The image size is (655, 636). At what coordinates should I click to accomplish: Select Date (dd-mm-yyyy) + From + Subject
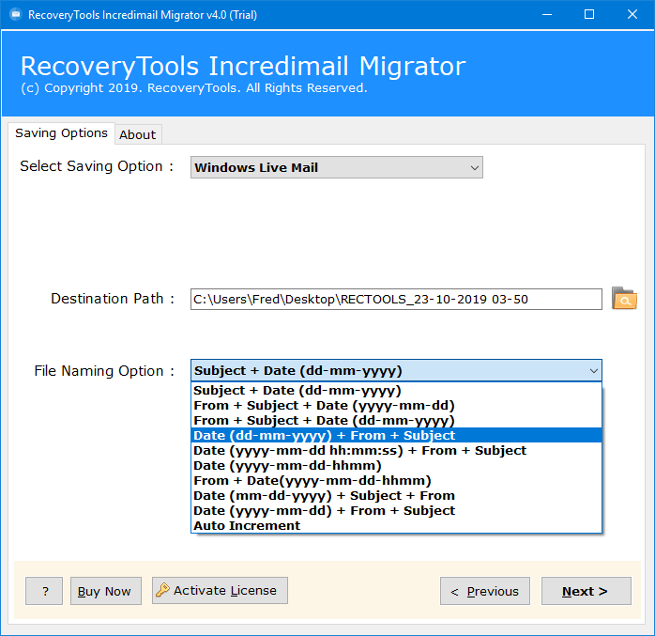coord(396,435)
